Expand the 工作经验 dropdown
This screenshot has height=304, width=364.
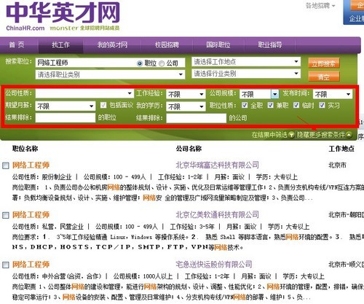(186, 94)
